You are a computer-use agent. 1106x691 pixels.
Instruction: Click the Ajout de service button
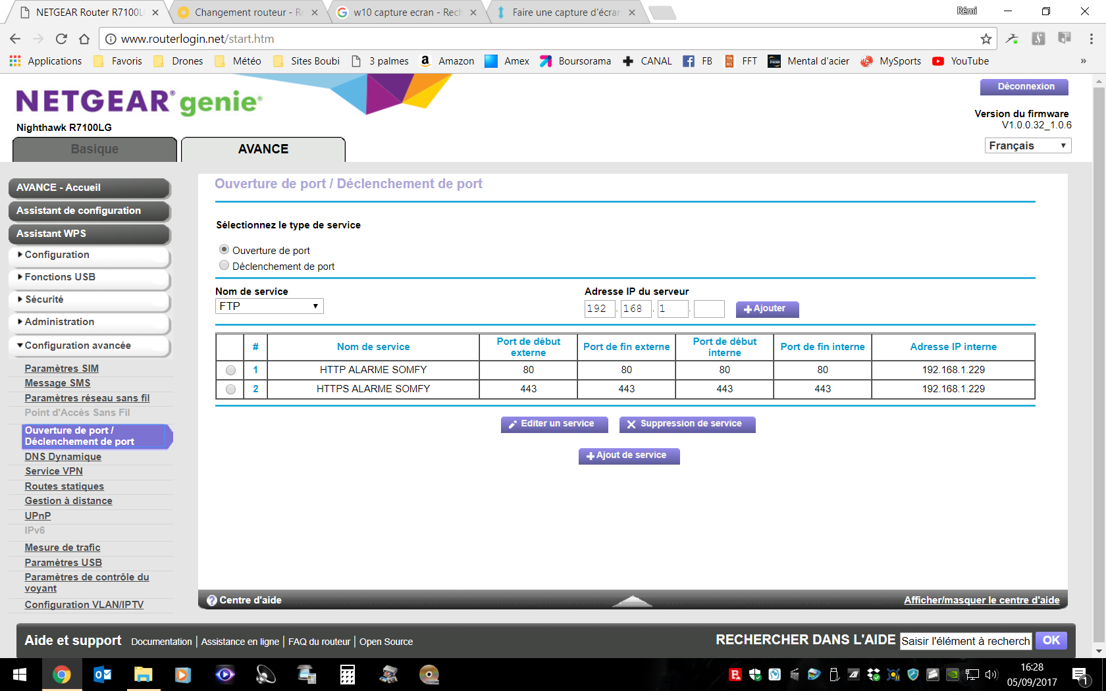point(629,455)
